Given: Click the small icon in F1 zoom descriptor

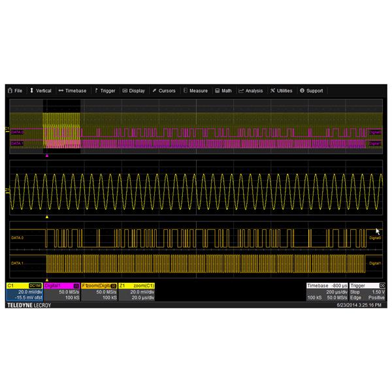Looking at the screenshot, I should 114,286.
